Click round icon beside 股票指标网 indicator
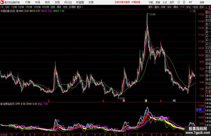 click(1, 104)
